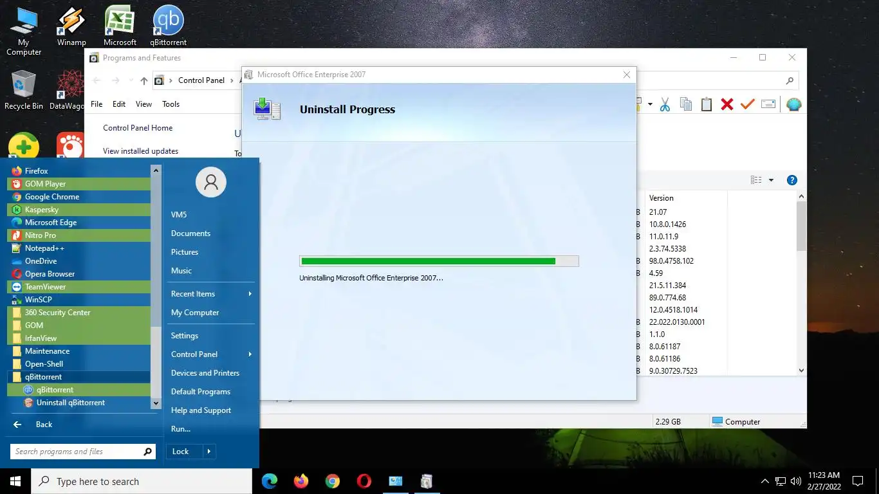
Task: Click the network icon in system tray
Action: click(x=780, y=481)
